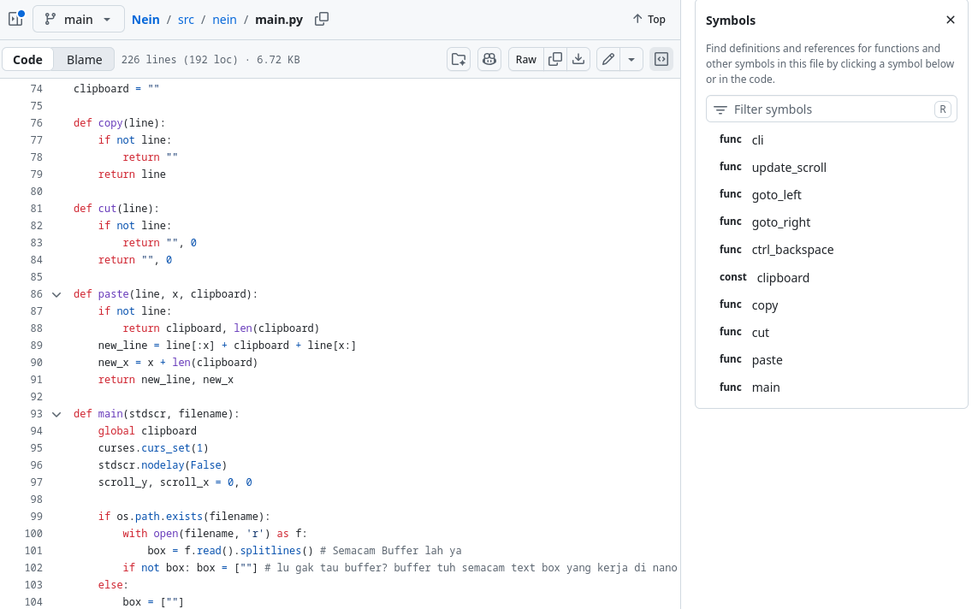972x609 pixels.
Task: Click main.py file name in breadcrumb
Action: click(279, 19)
